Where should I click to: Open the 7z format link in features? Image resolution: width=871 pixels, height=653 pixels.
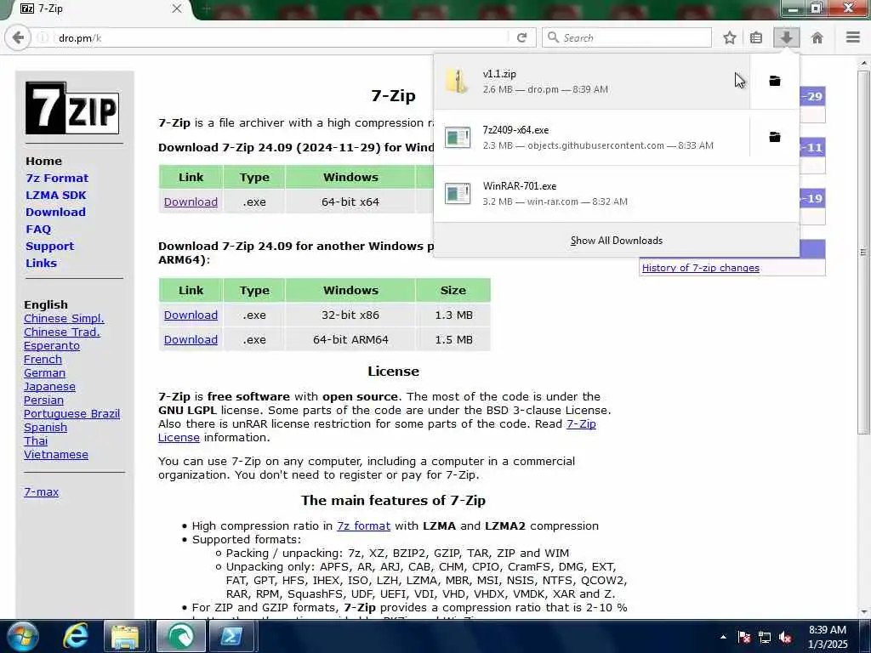point(363,525)
